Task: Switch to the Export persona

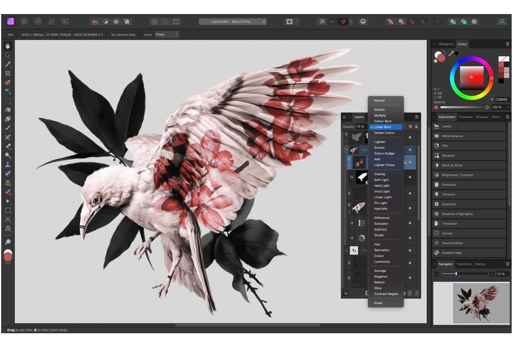Action: tap(65, 22)
